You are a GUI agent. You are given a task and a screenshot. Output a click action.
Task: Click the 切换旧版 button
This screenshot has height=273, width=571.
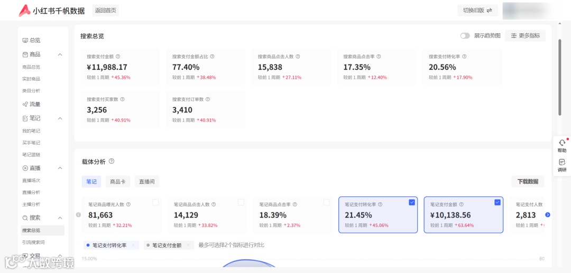pyautogui.click(x=477, y=11)
